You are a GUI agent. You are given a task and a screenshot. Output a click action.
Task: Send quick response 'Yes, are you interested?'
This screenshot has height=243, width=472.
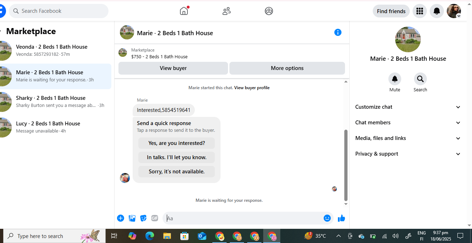pyautogui.click(x=176, y=143)
